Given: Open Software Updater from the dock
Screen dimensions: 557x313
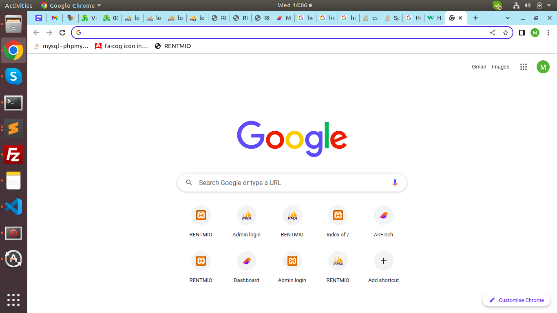Looking at the screenshot, I should (x=13, y=259).
